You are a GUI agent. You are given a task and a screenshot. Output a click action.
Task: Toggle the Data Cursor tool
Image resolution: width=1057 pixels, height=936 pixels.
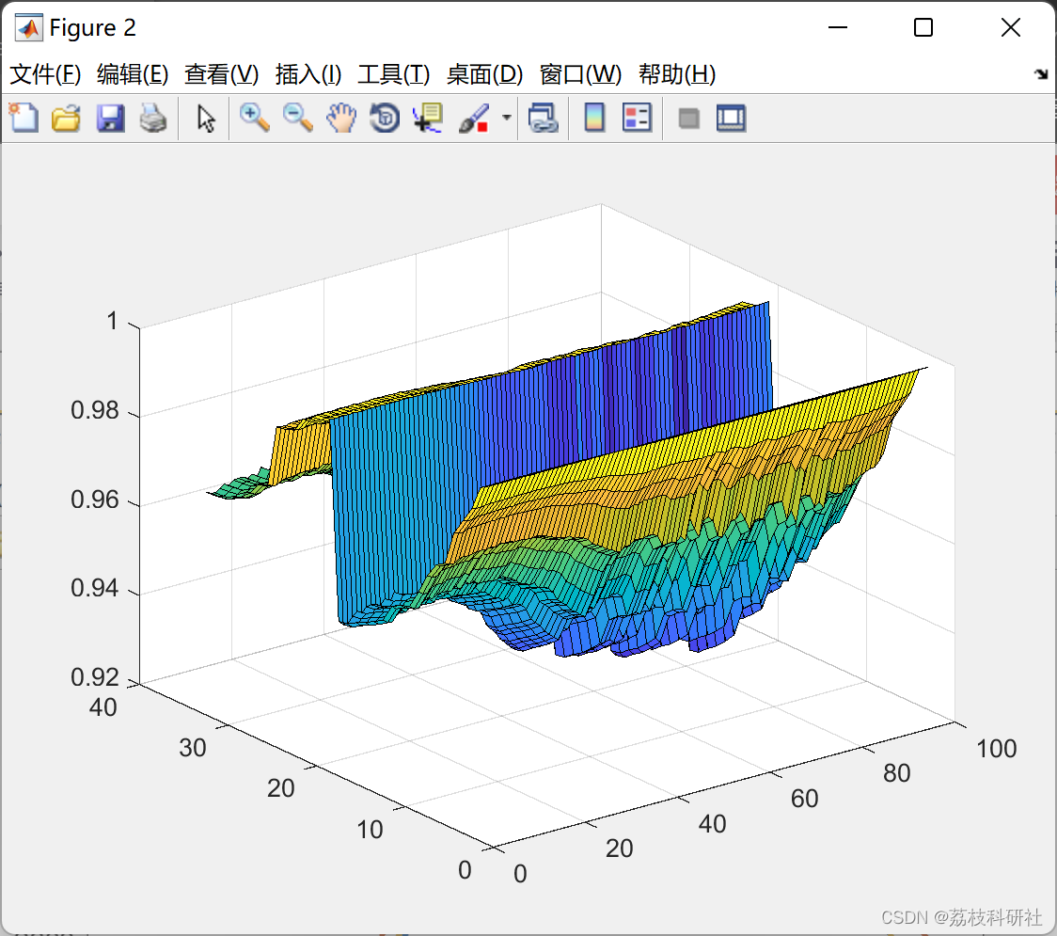click(x=427, y=118)
